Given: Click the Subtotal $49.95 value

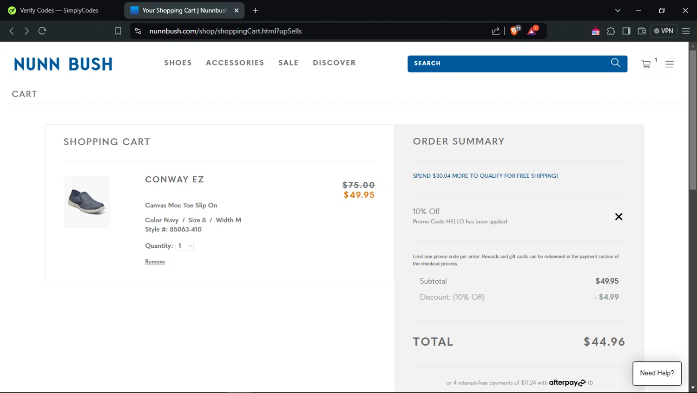Looking at the screenshot, I should tap(607, 281).
